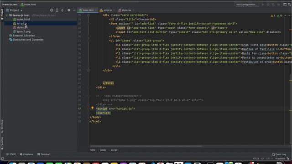Open the Problems tool window
292x164 pixels.
[x=26, y=154]
